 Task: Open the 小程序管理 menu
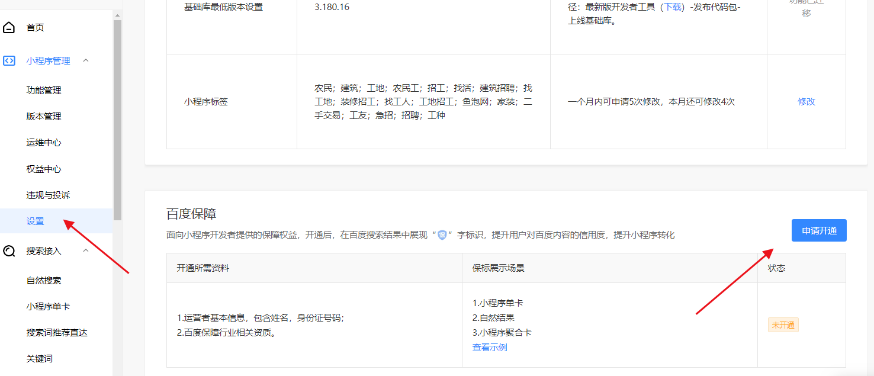(x=48, y=60)
